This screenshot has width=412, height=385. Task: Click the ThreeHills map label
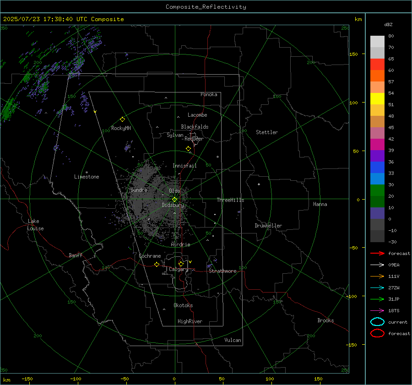[x=230, y=200]
